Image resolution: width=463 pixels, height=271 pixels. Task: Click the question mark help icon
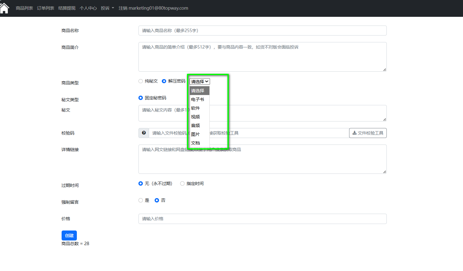click(x=144, y=133)
